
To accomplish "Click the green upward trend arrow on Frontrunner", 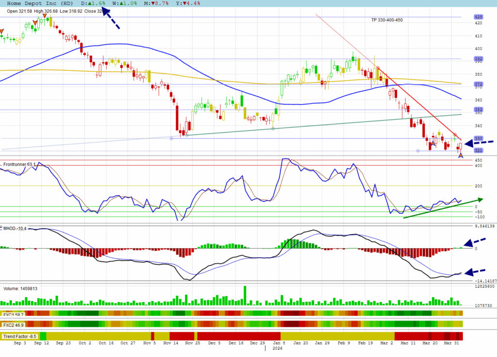I will (443, 207).
